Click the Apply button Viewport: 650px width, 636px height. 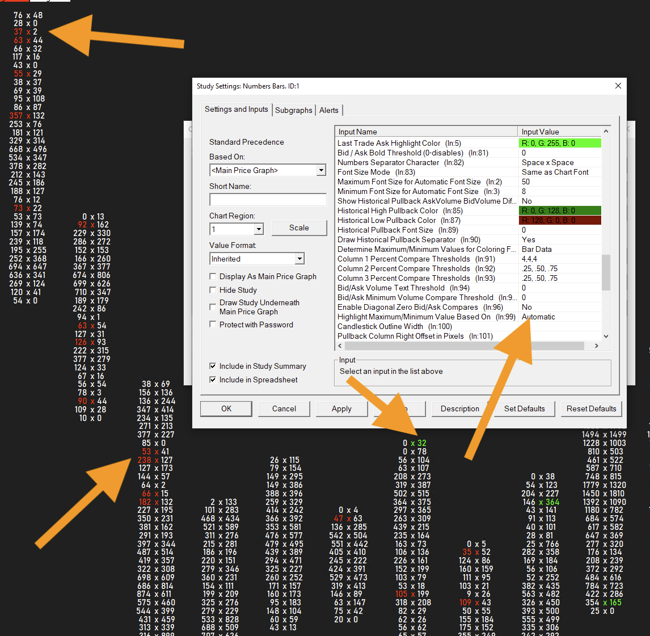point(341,409)
